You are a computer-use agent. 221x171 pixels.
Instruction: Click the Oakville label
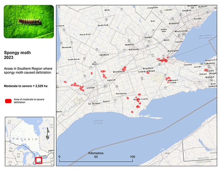(179, 42)
